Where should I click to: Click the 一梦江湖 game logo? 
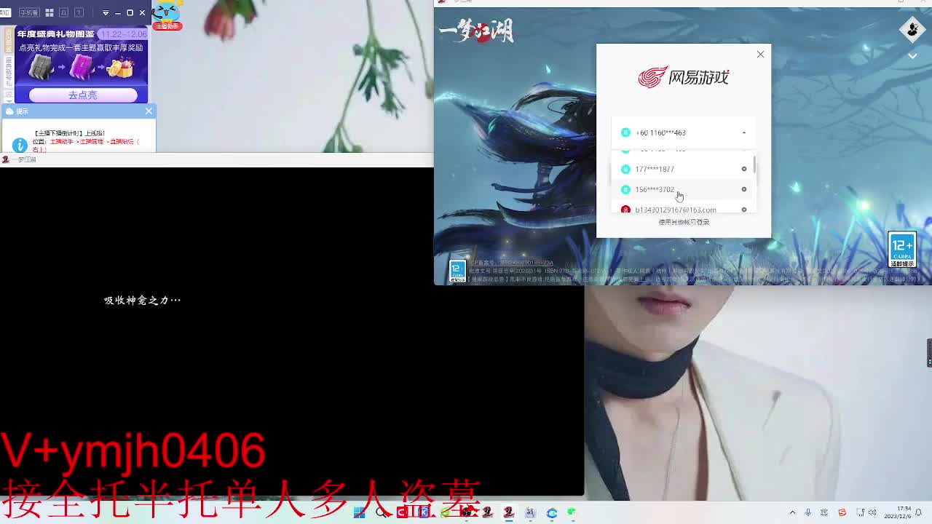tap(477, 31)
